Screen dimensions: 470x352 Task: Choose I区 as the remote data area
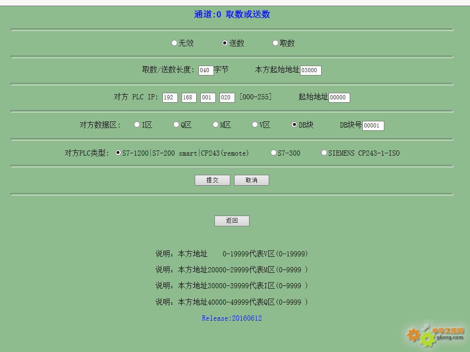pyautogui.click(x=137, y=125)
